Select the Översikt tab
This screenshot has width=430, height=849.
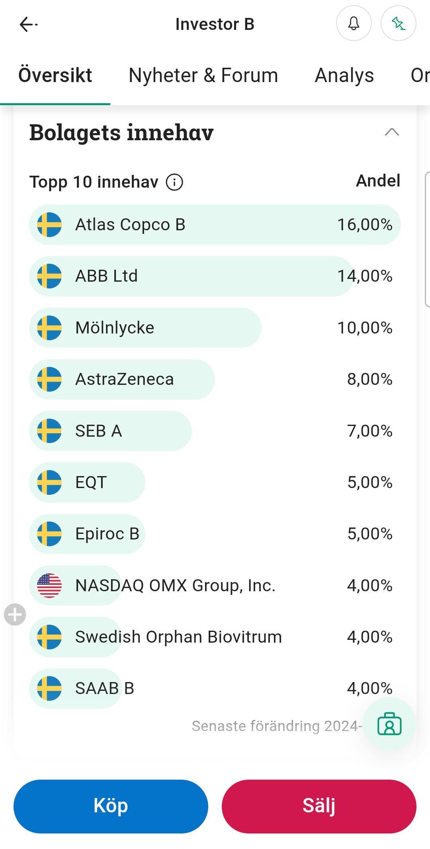(55, 75)
